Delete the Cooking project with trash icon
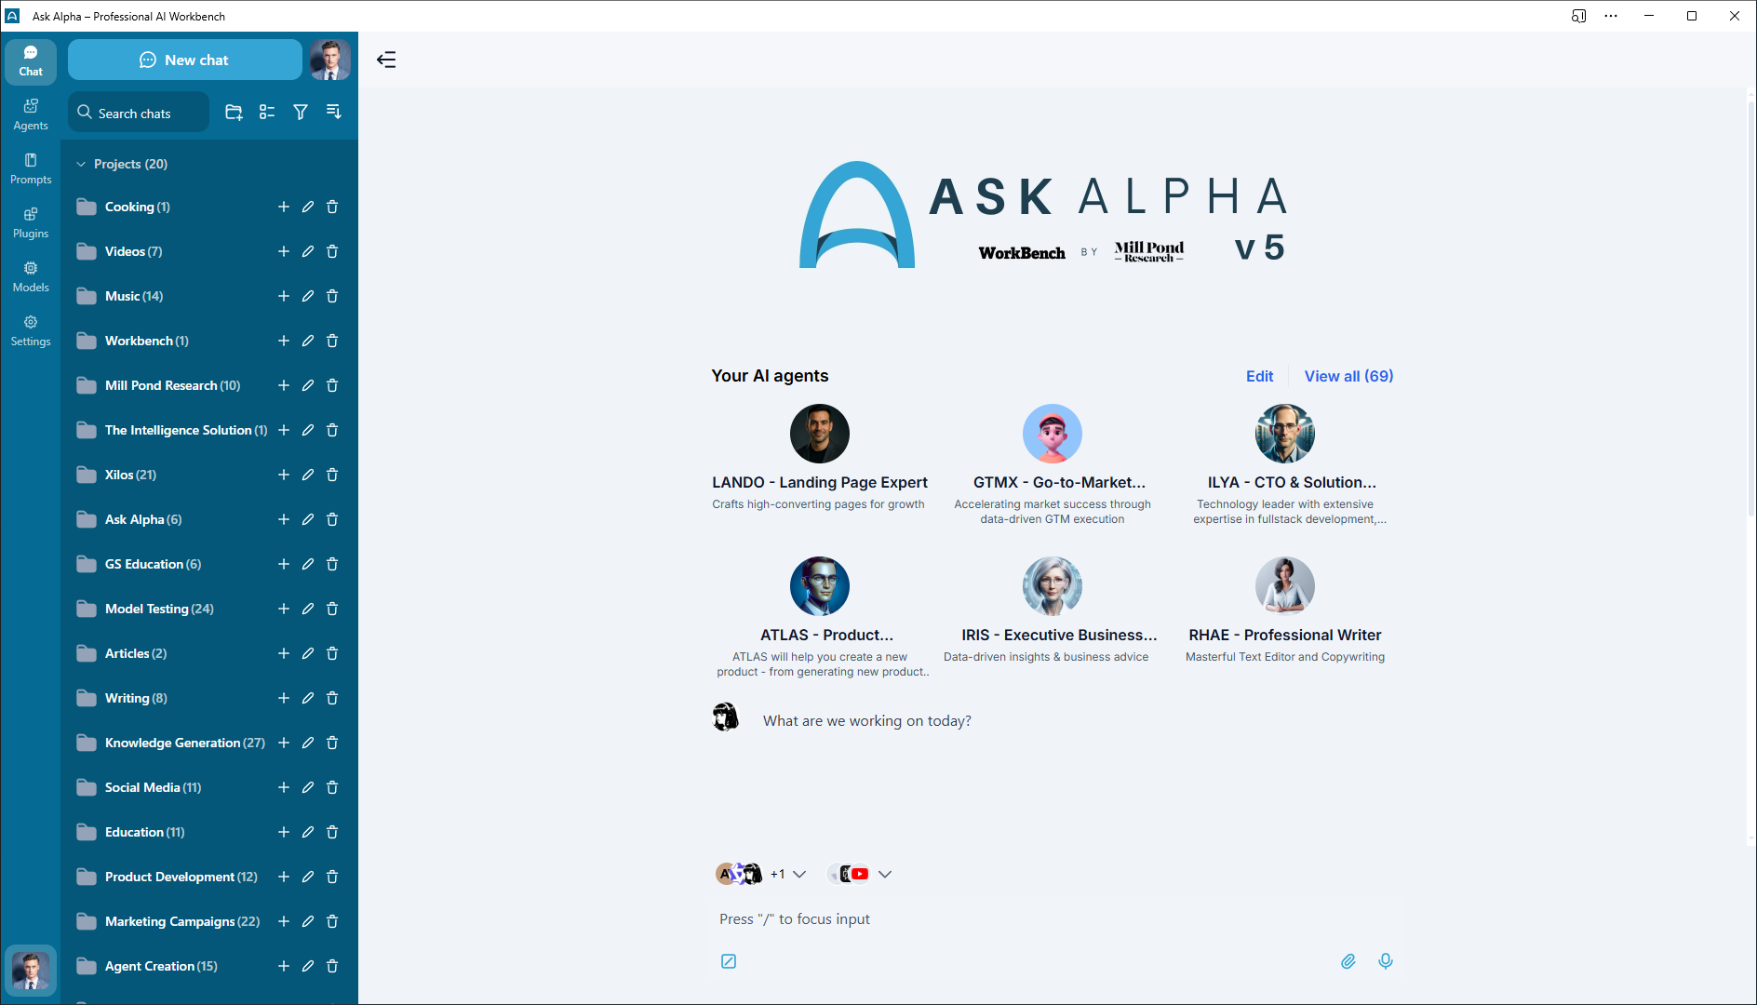The image size is (1757, 1005). (x=332, y=207)
